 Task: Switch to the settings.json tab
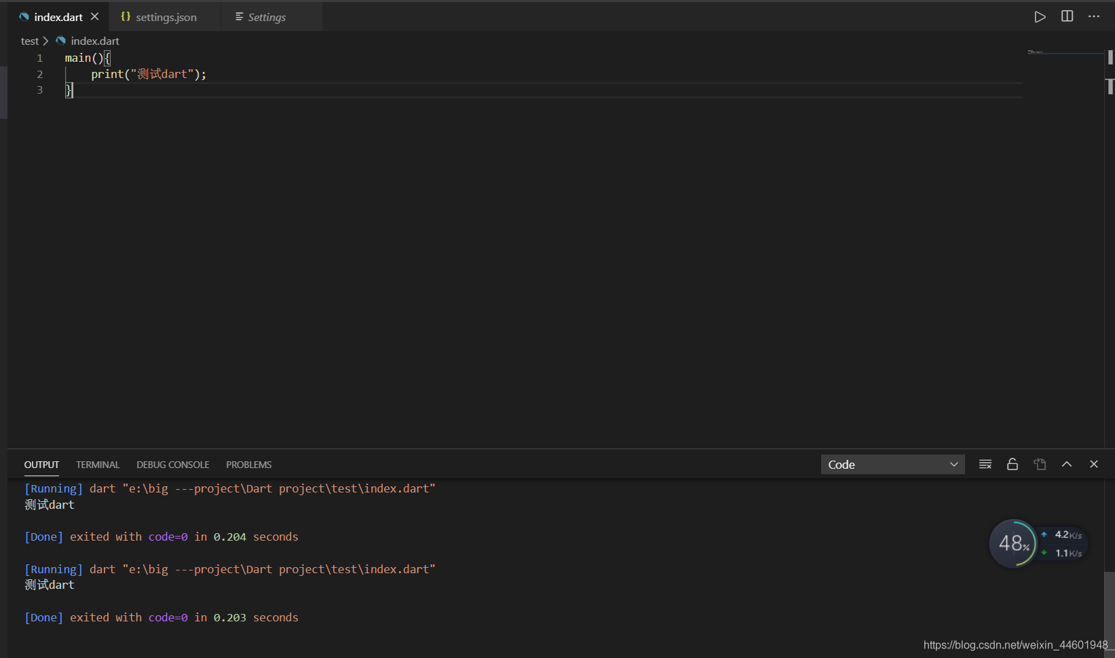(x=165, y=17)
